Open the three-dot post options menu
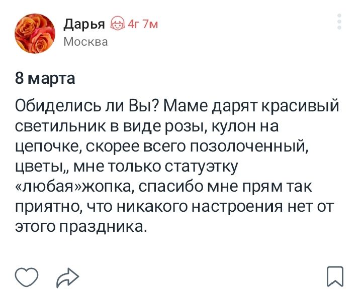The width and height of the screenshot is (362, 293). tap(339, 22)
